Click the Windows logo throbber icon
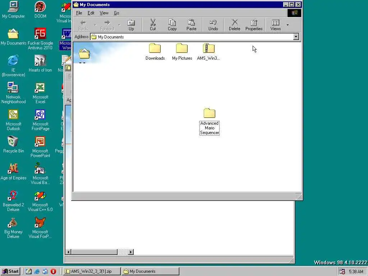368x276 pixels. click(294, 13)
